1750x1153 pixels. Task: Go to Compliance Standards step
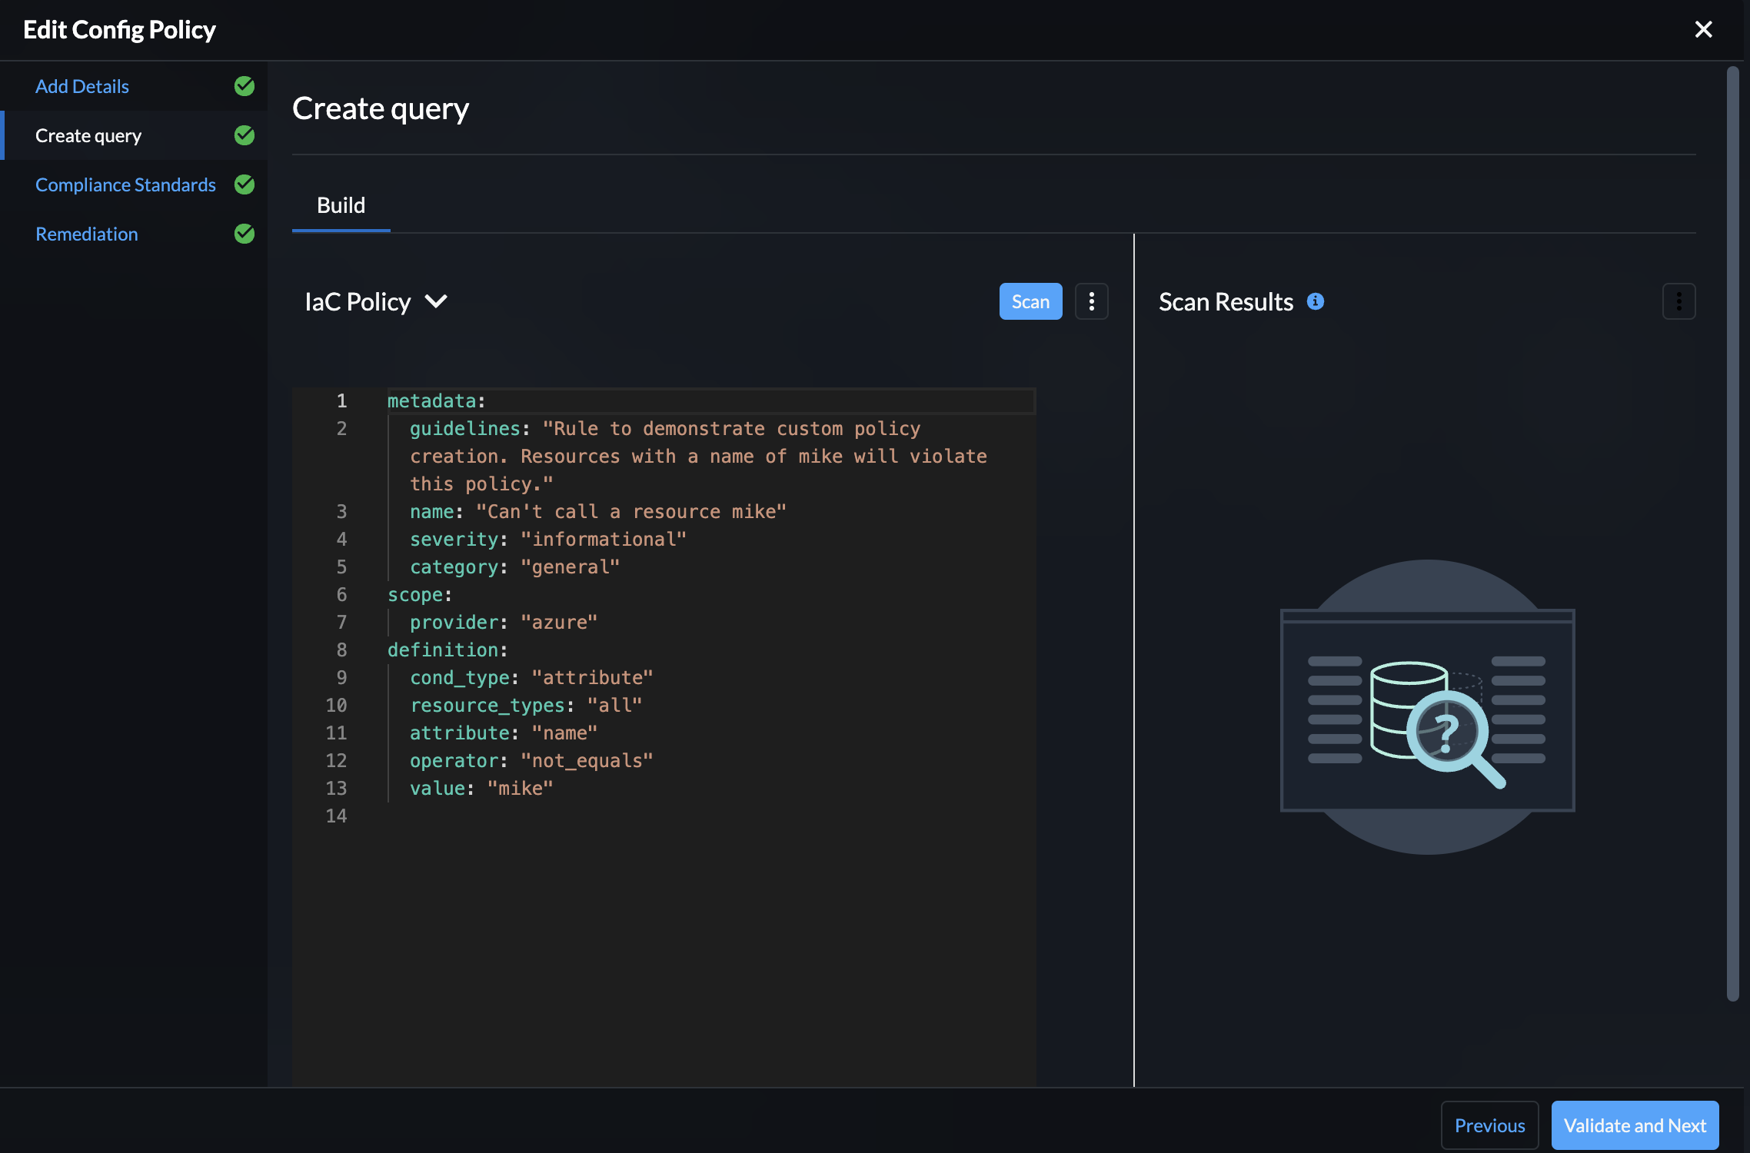[125, 184]
